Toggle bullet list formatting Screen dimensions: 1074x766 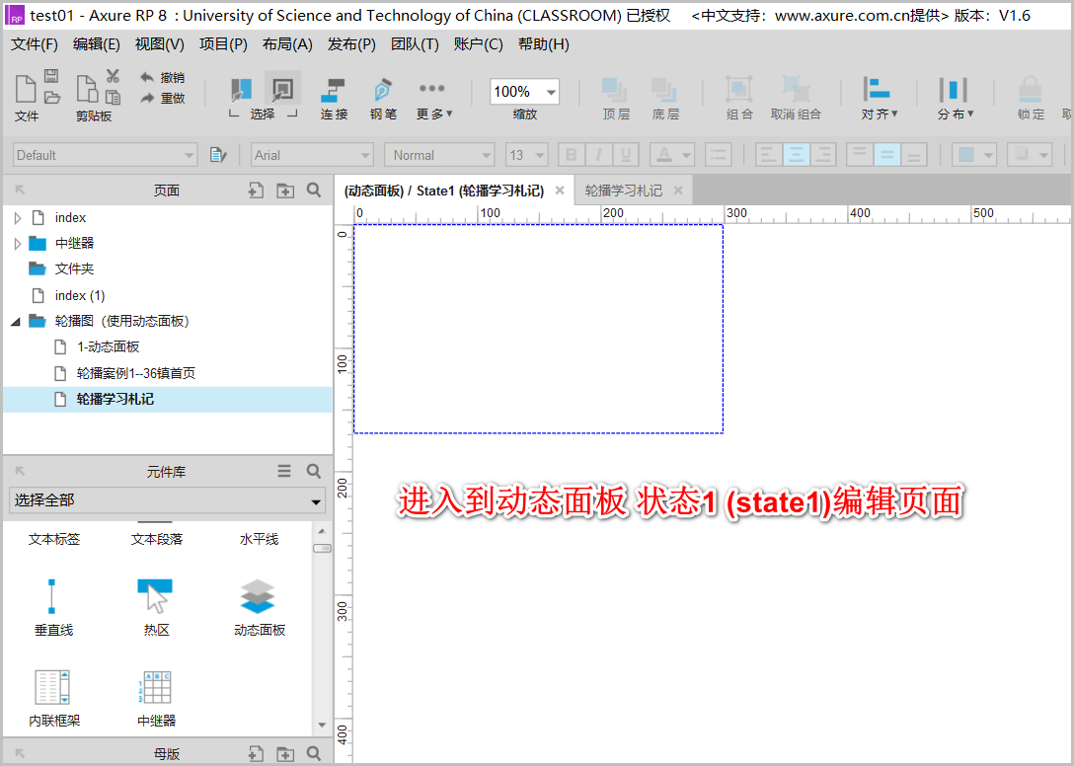(x=718, y=155)
